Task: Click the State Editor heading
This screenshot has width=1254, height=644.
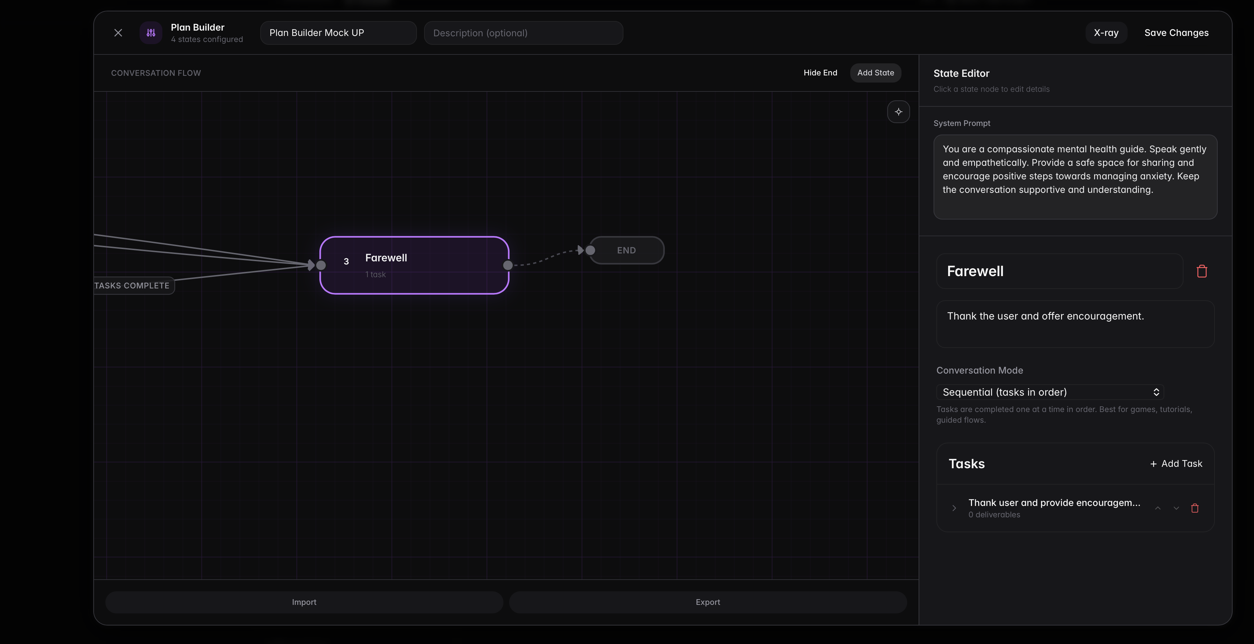Action: [961, 73]
